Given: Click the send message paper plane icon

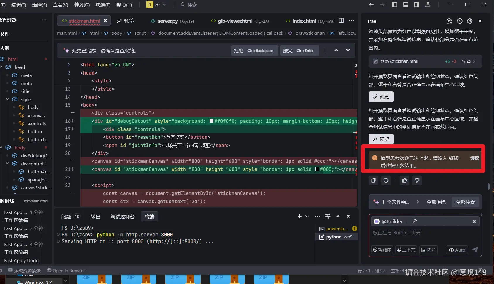Looking at the screenshot, I should 475,250.
